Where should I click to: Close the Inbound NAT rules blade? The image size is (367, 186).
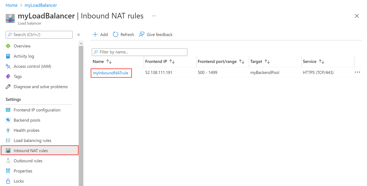point(357,16)
